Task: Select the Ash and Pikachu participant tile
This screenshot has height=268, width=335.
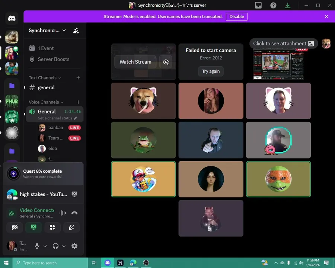Action: 143,179
